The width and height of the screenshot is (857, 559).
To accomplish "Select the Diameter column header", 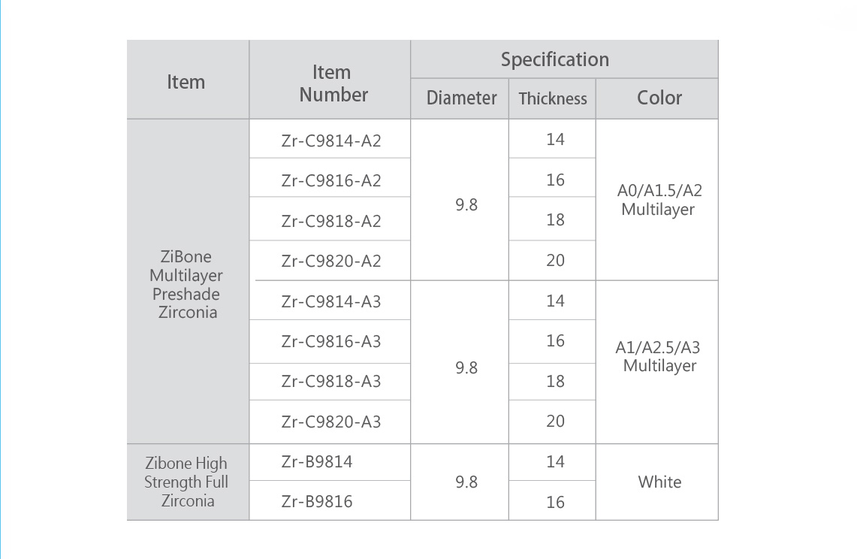I will pos(460,98).
